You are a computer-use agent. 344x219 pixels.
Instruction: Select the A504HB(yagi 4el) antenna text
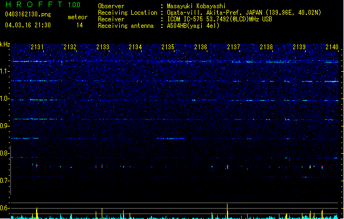(193, 26)
